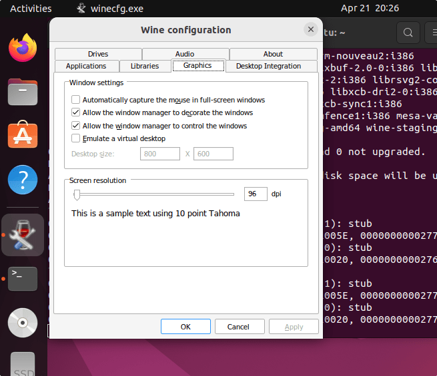Enable automatic mouse capture in full-screen windows

76,100
